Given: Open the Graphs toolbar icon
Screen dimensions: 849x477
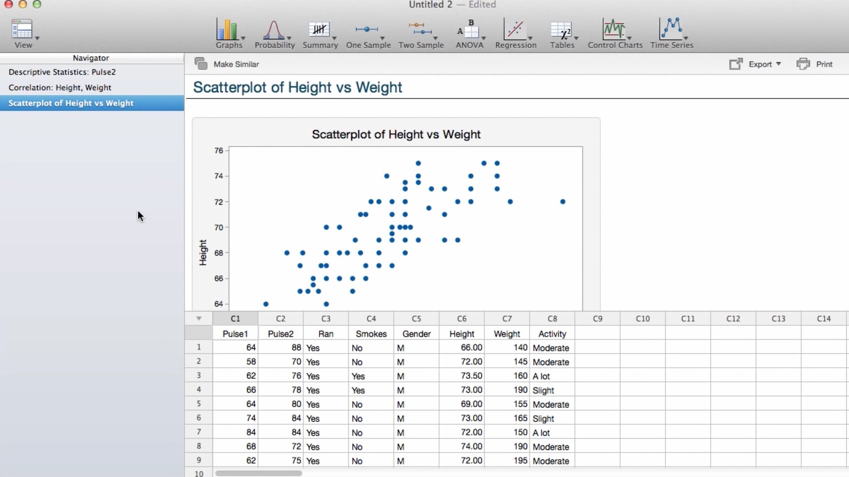Looking at the screenshot, I should point(227,30).
